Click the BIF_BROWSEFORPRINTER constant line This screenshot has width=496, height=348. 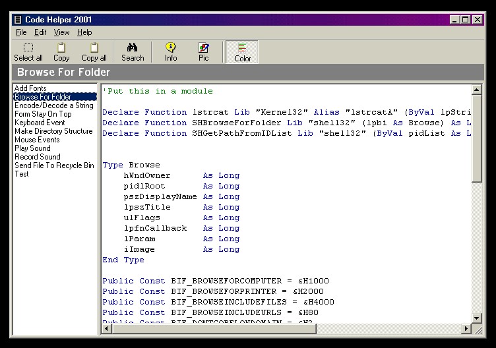tap(213, 291)
